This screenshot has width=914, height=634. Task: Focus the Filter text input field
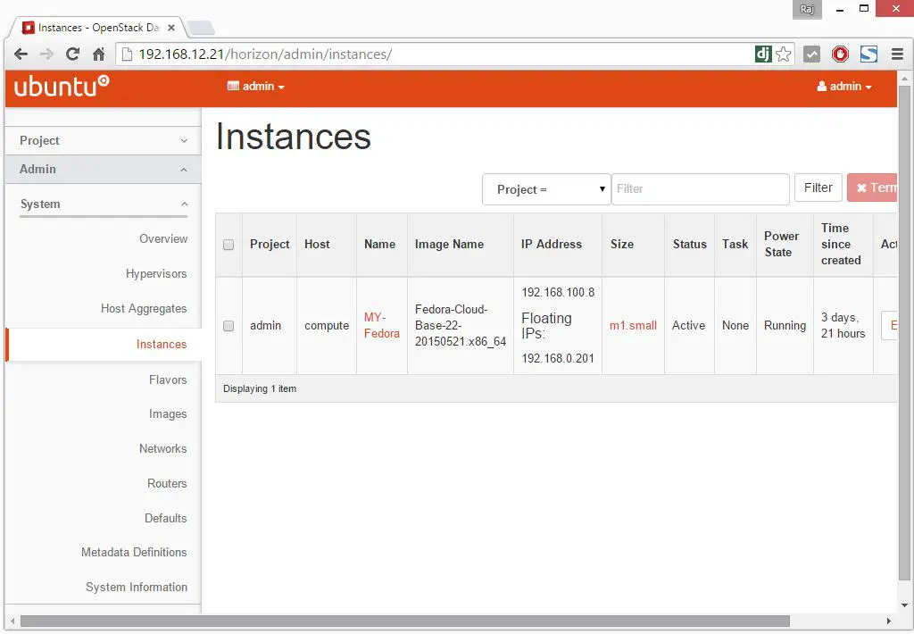tap(700, 189)
